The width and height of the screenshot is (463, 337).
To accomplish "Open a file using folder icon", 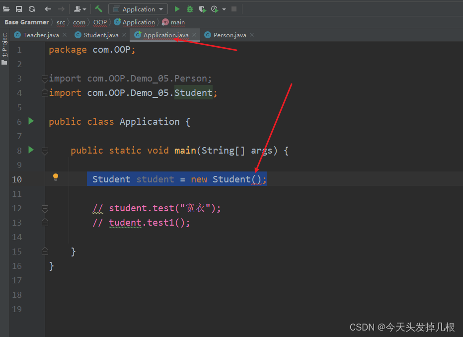I will pos(7,8).
